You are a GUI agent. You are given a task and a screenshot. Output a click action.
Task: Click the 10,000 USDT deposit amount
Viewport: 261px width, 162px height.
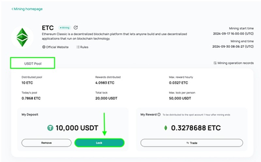point(77,128)
